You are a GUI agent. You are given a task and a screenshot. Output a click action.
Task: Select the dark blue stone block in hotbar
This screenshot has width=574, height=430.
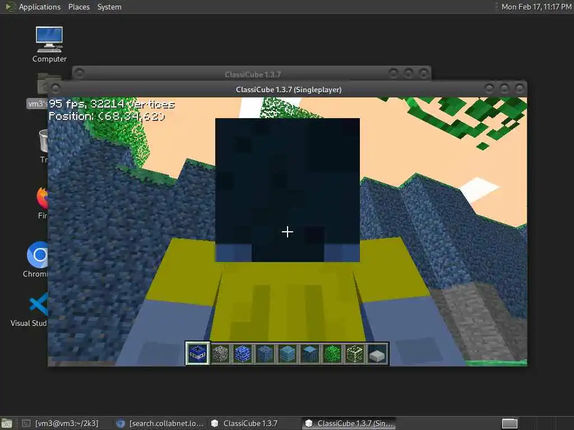[x=265, y=354]
